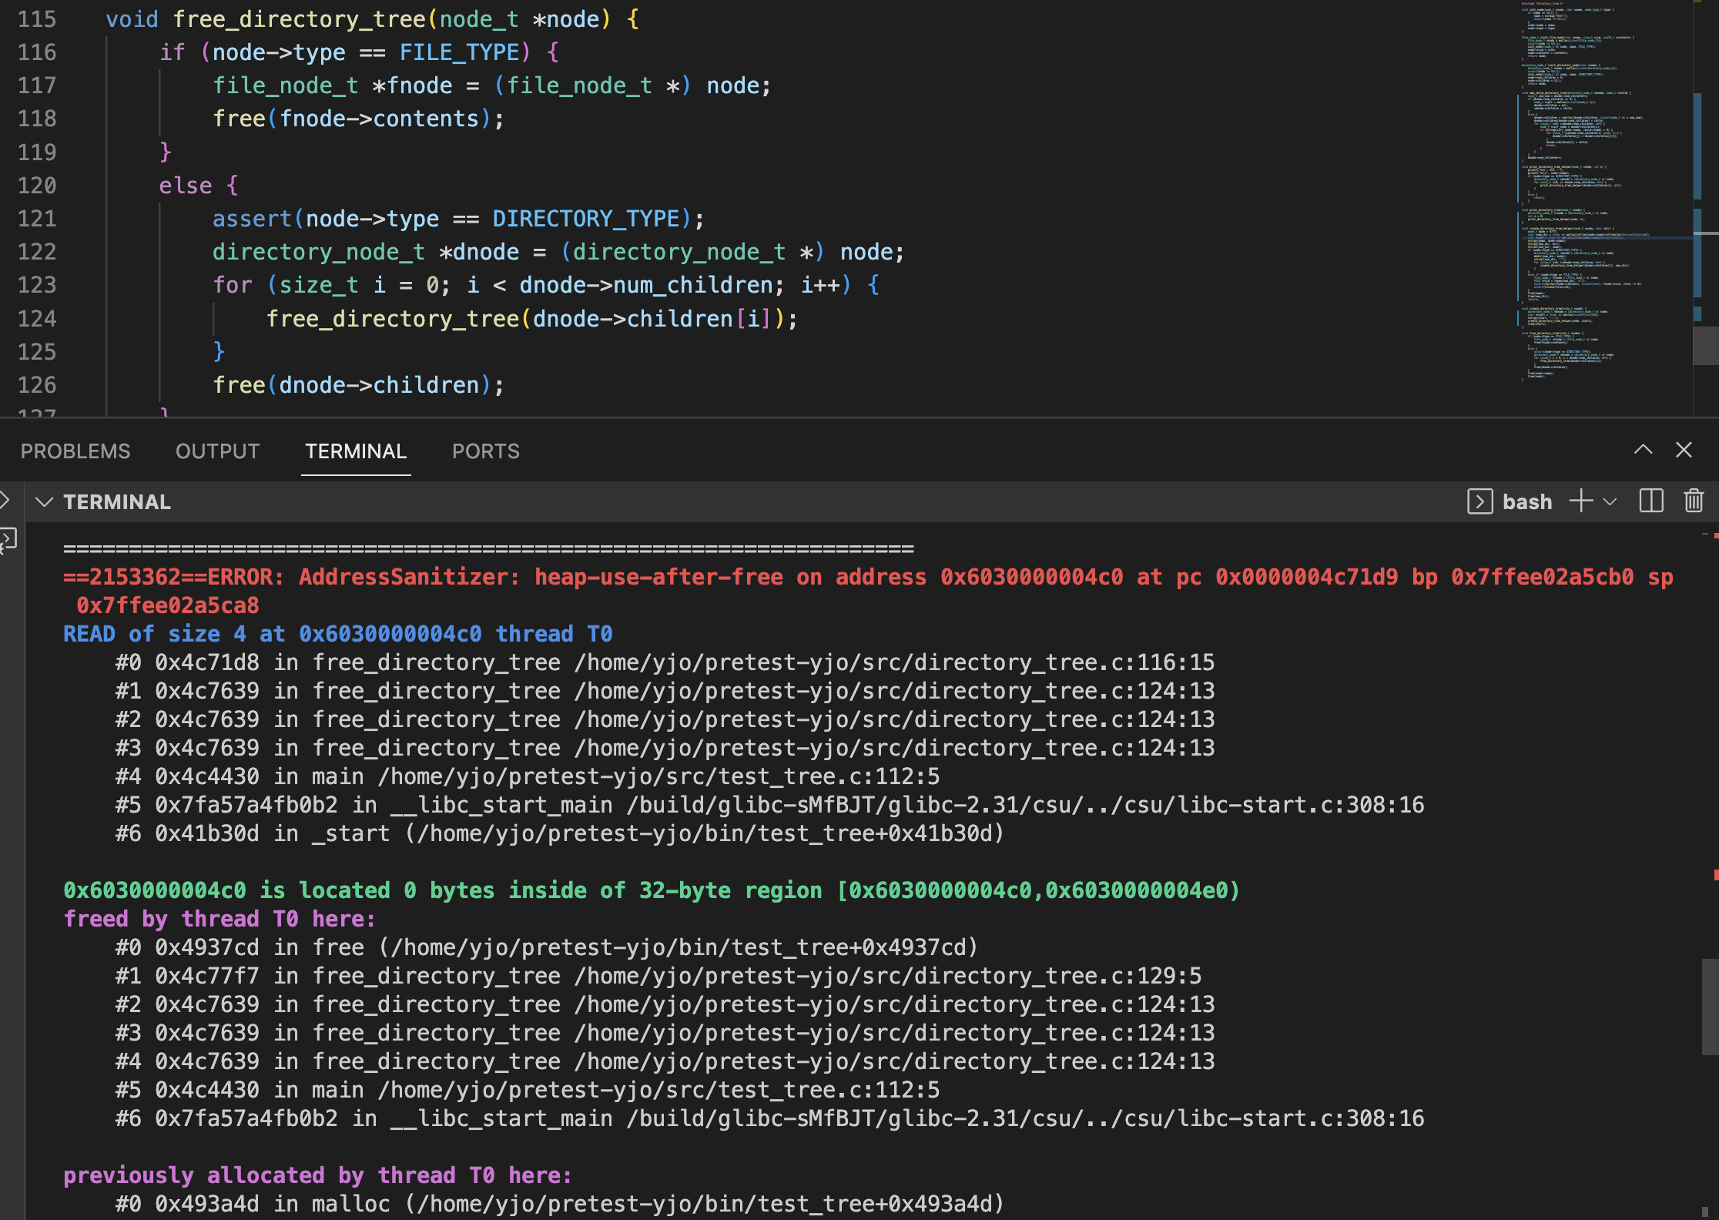Kill terminal with the trash icon
The image size is (1719, 1220).
pos(1694,501)
